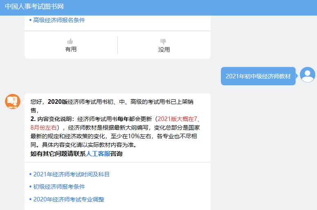
Task: Click the thumbs-down icon above 没用
Action: 164,41
